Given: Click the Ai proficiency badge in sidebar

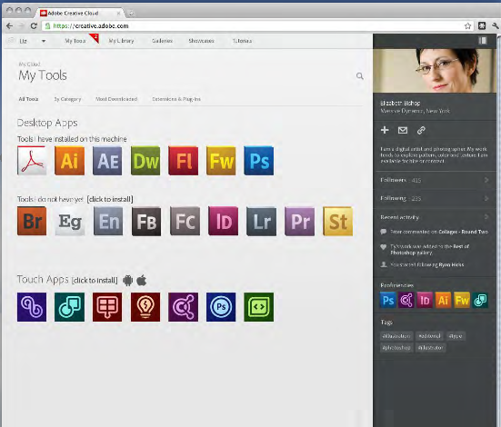Looking at the screenshot, I should coord(443,300).
